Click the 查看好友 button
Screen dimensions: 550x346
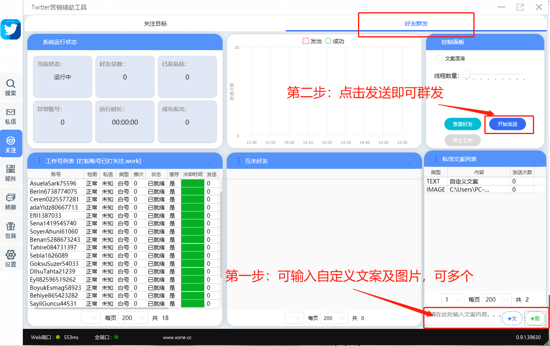point(463,124)
